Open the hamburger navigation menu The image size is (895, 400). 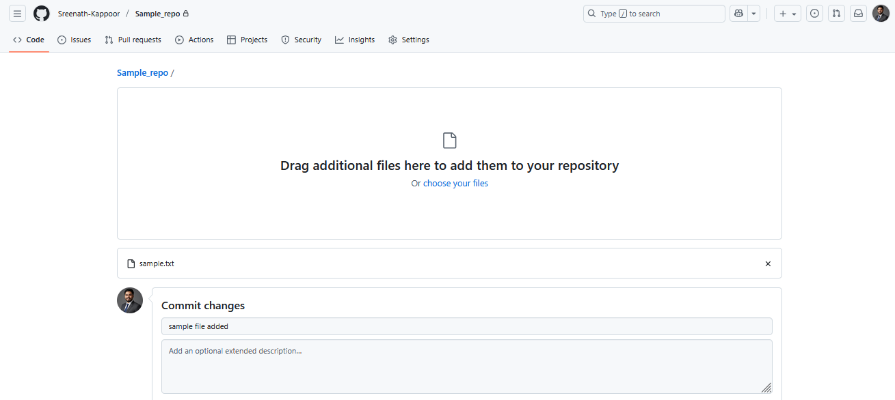(x=18, y=14)
